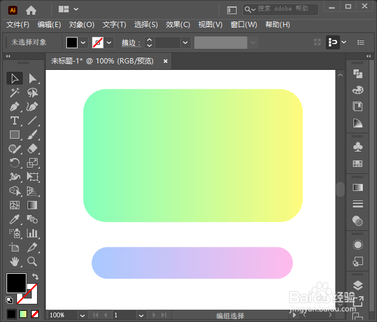Viewport: 377px width, 322px height.
Task: Open workspace layout switcher dropdown
Action: click(x=76, y=9)
